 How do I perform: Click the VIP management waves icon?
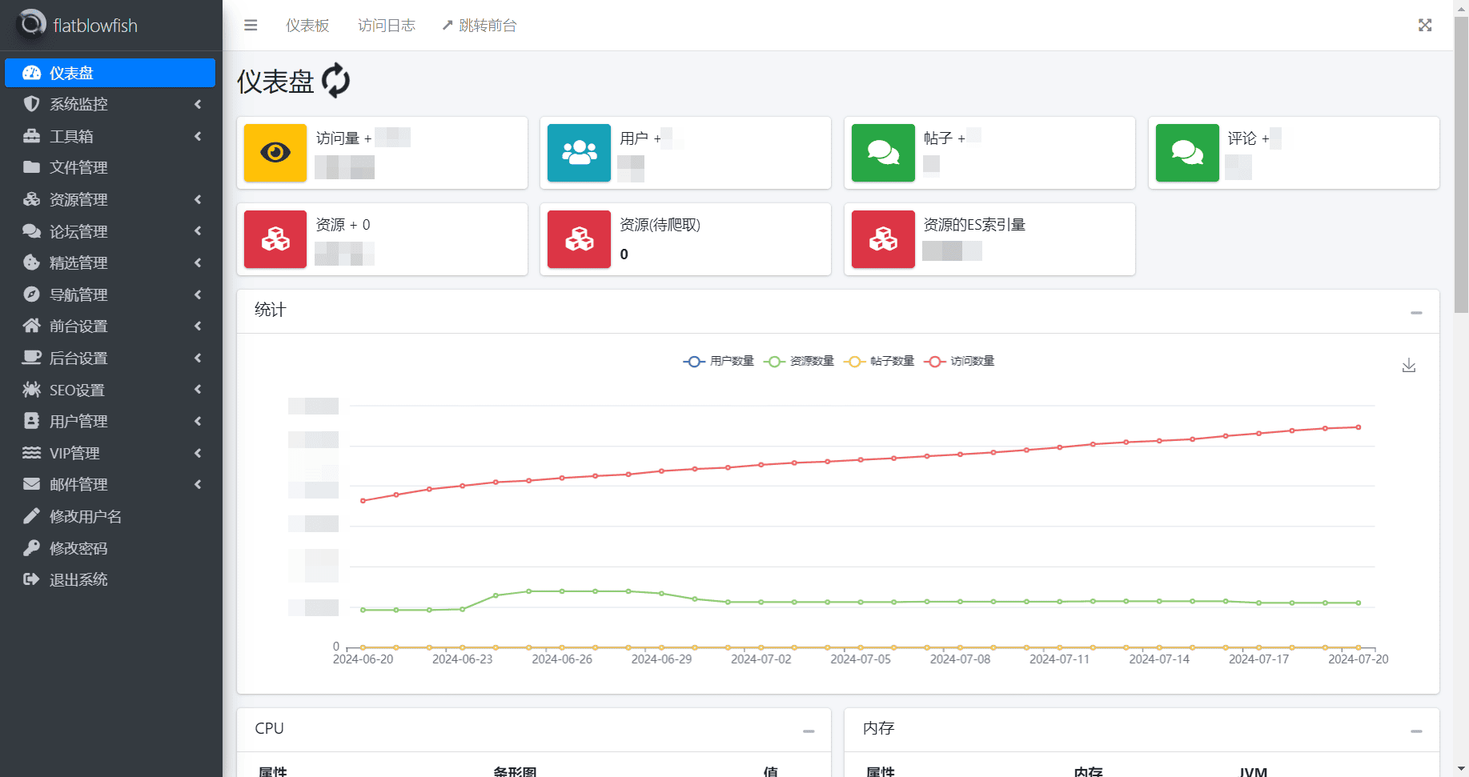[32, 453]
